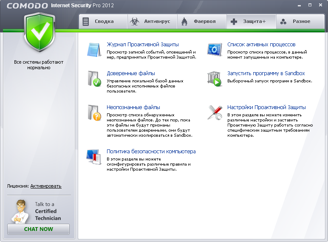Open the Антивирус tab
Image resolution: width=328 pixels, height=242 pixels.
click(x=152, y=21)
